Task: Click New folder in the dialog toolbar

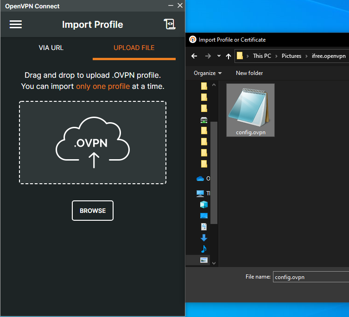Action: click(249, 73)
